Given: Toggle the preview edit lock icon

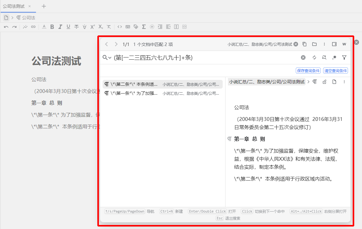Looking at the screenshot, I should click(x=324, y=82).
